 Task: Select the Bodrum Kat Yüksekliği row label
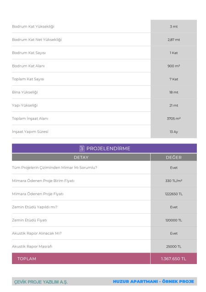[x=33, y=27]
